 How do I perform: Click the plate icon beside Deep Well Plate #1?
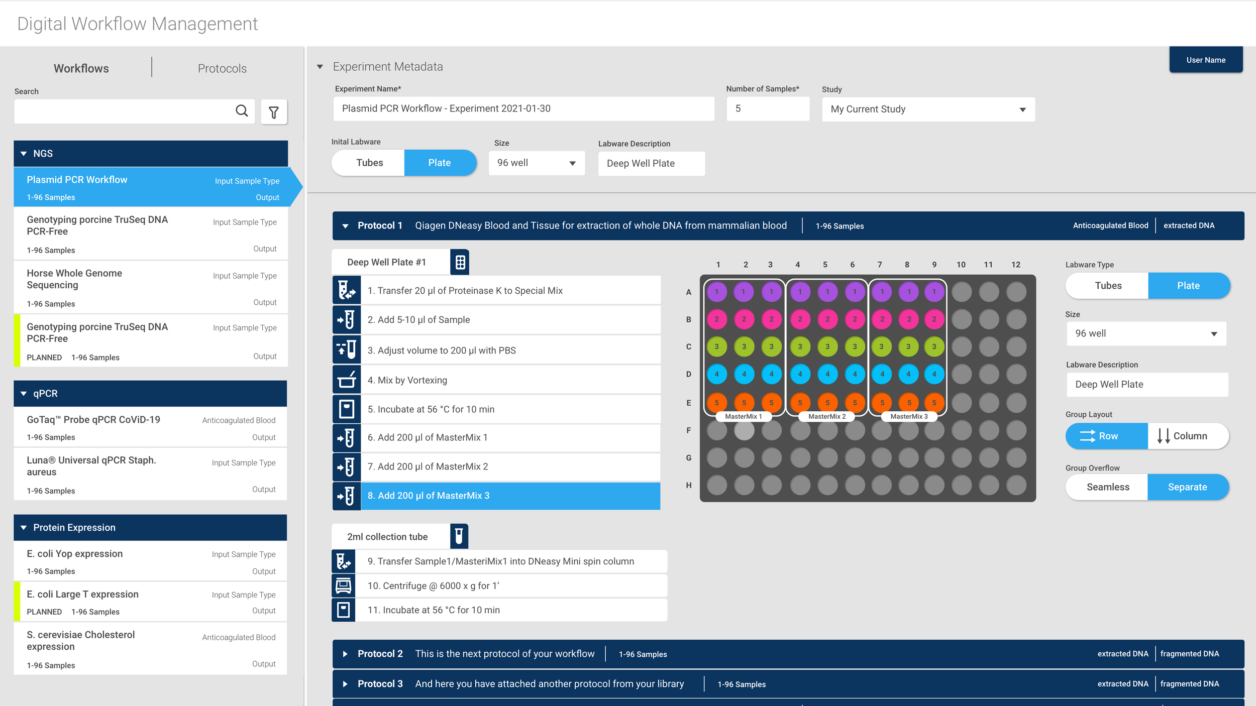point(460,262)
